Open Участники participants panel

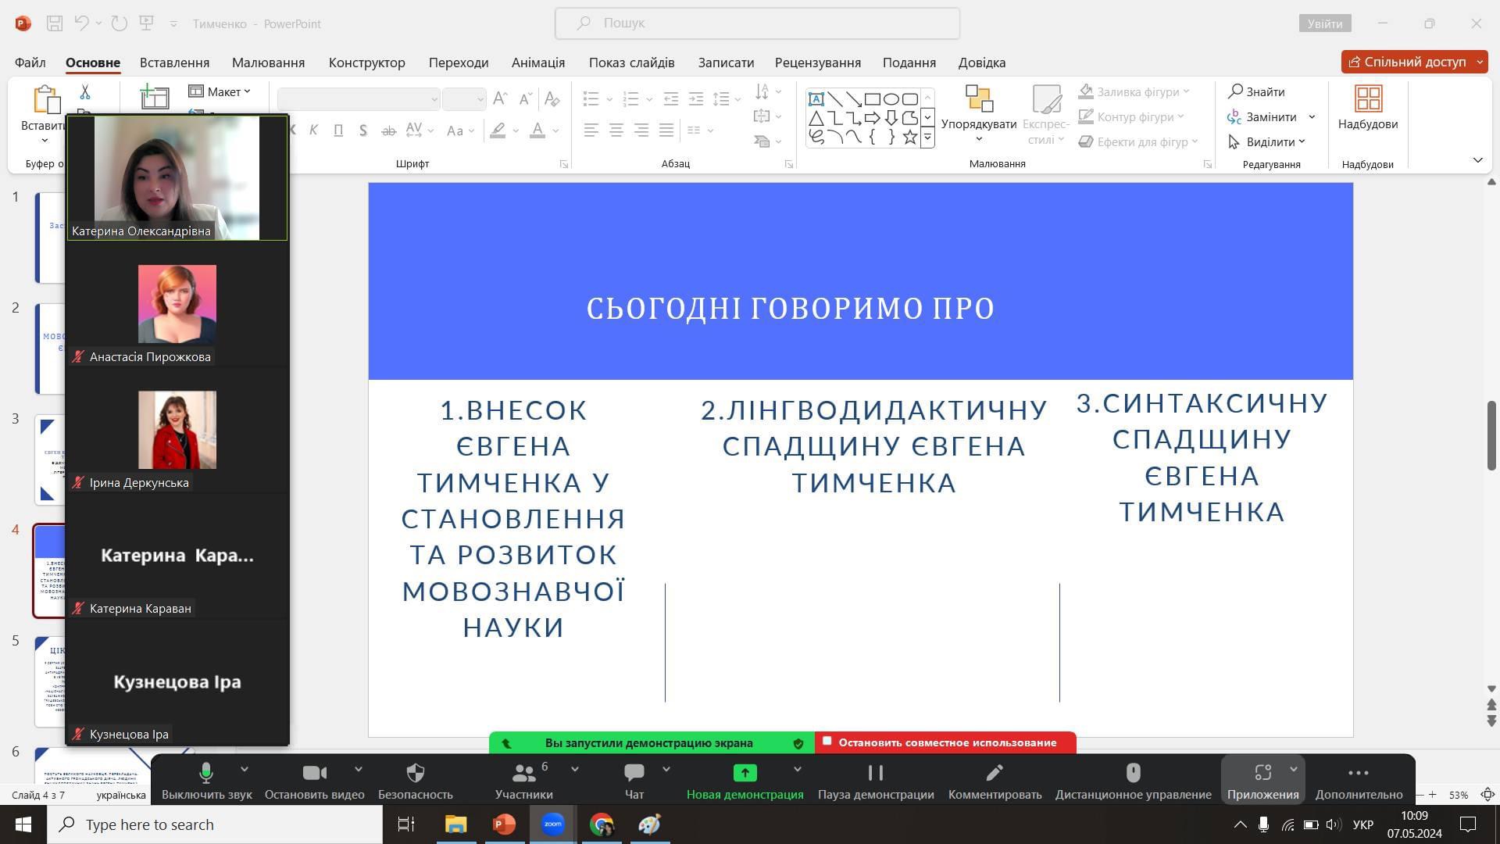point(523,781)
